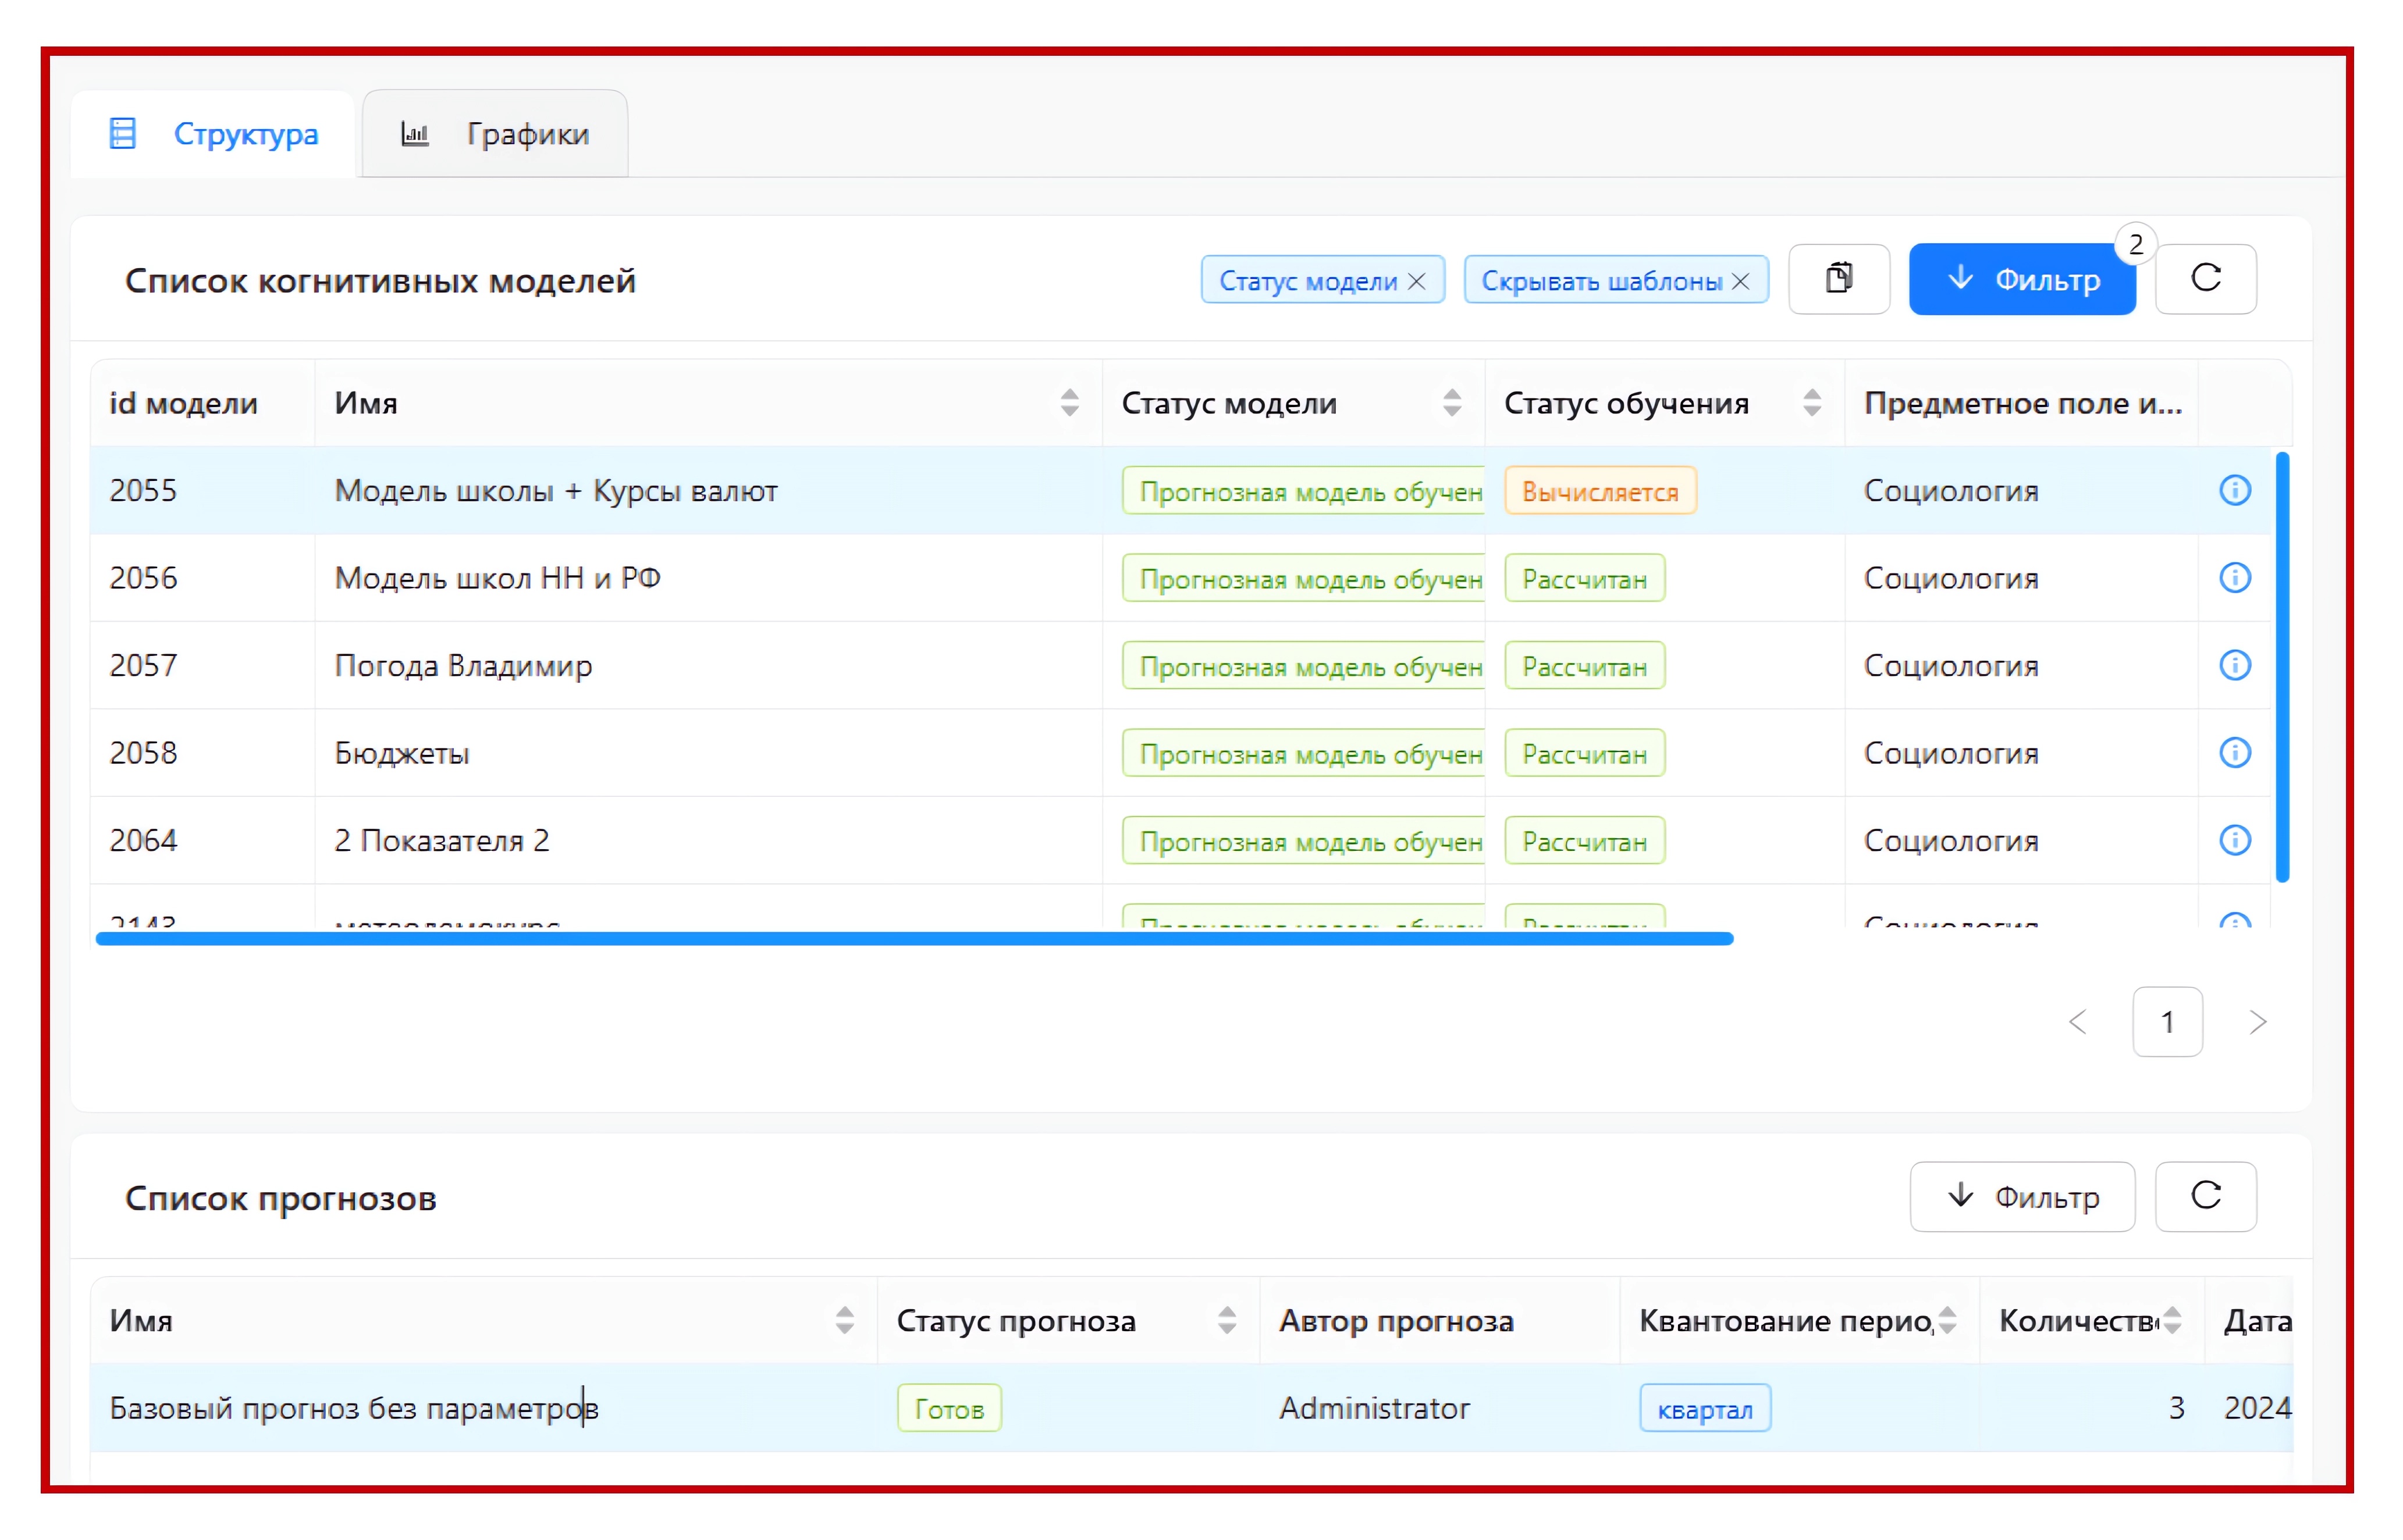Sort by Статус модели column
This screenshot has height=1540, width=2403.
pyautogui.click(x=1452, y=403)
